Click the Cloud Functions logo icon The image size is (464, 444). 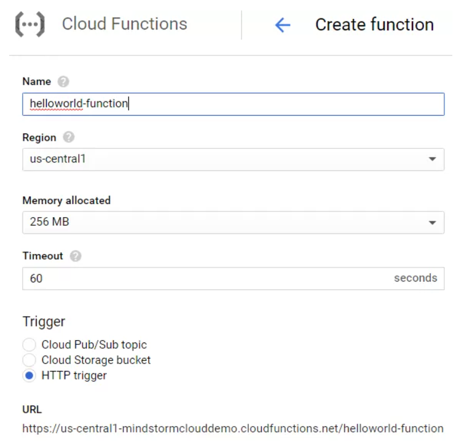tap(30, 24)
